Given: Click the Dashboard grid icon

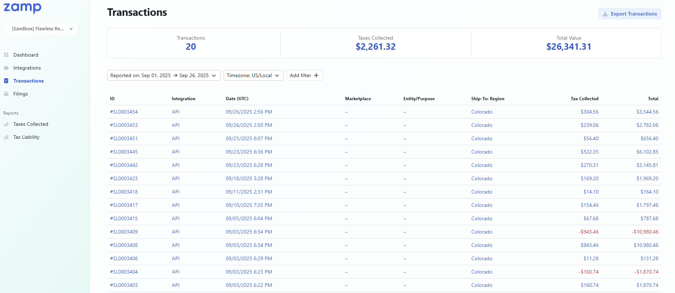Looking at the screenshot, I should 6,55.
